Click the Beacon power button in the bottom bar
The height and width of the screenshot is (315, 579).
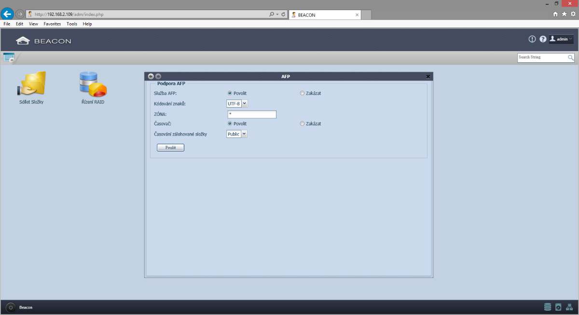(11, 307)
